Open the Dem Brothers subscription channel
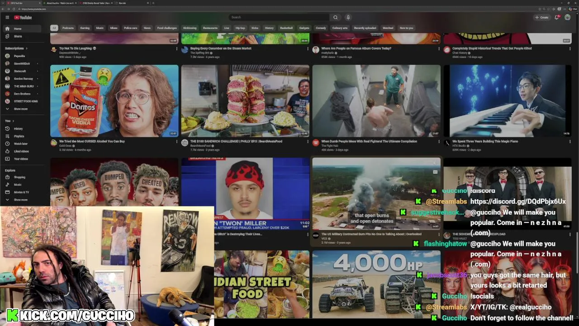 [x=22, y=94]
